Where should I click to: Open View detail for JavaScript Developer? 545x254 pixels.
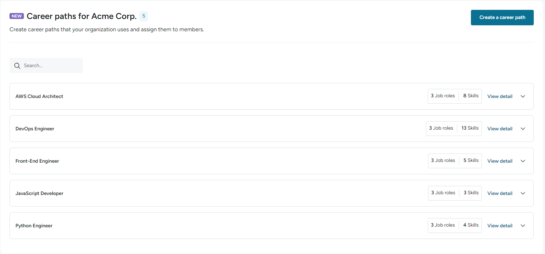point(500,193)
